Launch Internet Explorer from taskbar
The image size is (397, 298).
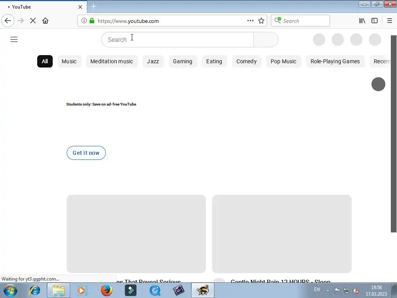(35, 290)
